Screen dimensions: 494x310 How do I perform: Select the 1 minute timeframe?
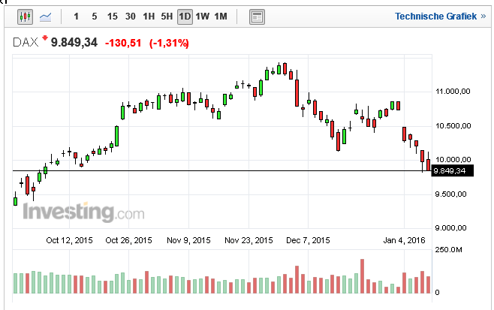point(76,17)
